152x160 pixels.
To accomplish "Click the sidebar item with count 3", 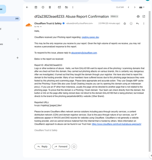I will click(x=10, y=39).
